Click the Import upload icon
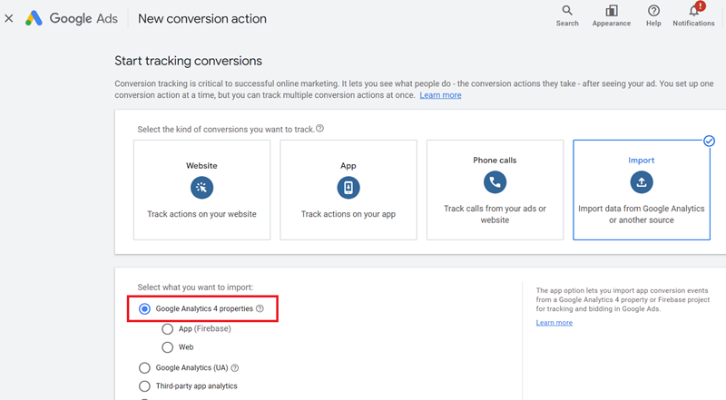Screen dimensions: 726x400 pos(642,182)
